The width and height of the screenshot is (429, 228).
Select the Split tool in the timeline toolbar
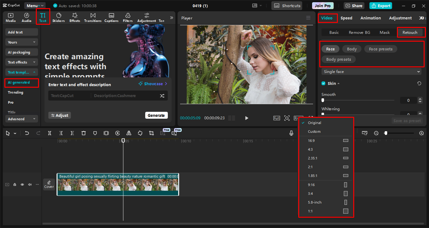(x=49, y=133)
